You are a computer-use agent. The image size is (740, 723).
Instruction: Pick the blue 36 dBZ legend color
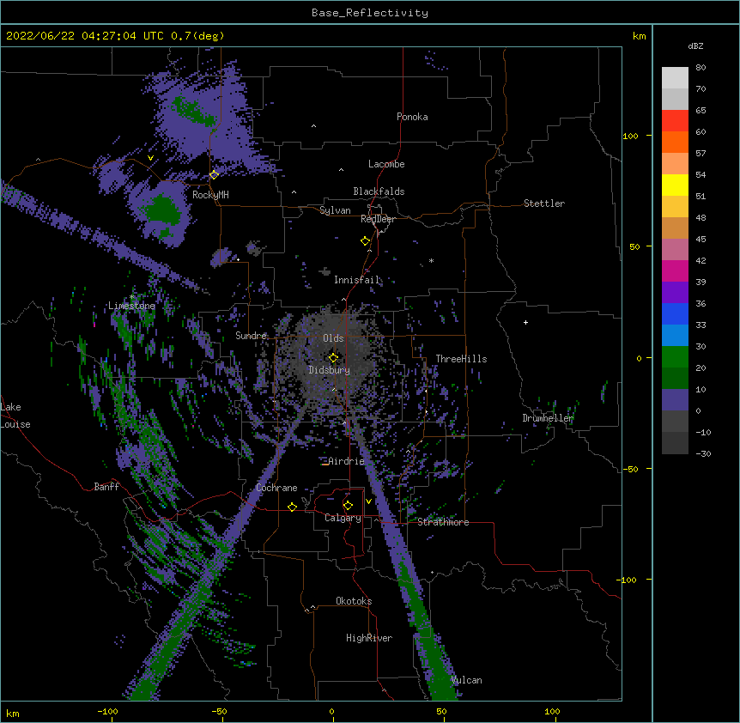[x=675, y=313]
